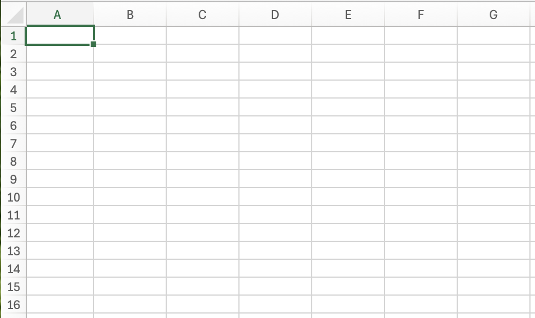Click the Select All corner triangle
535x318 pixels.
(x=17, y=16)
